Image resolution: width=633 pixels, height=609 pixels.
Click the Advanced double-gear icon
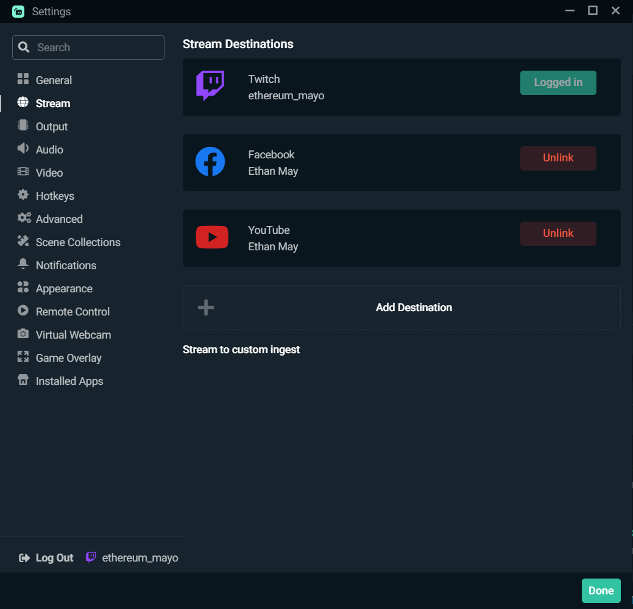tap(24, 218)
